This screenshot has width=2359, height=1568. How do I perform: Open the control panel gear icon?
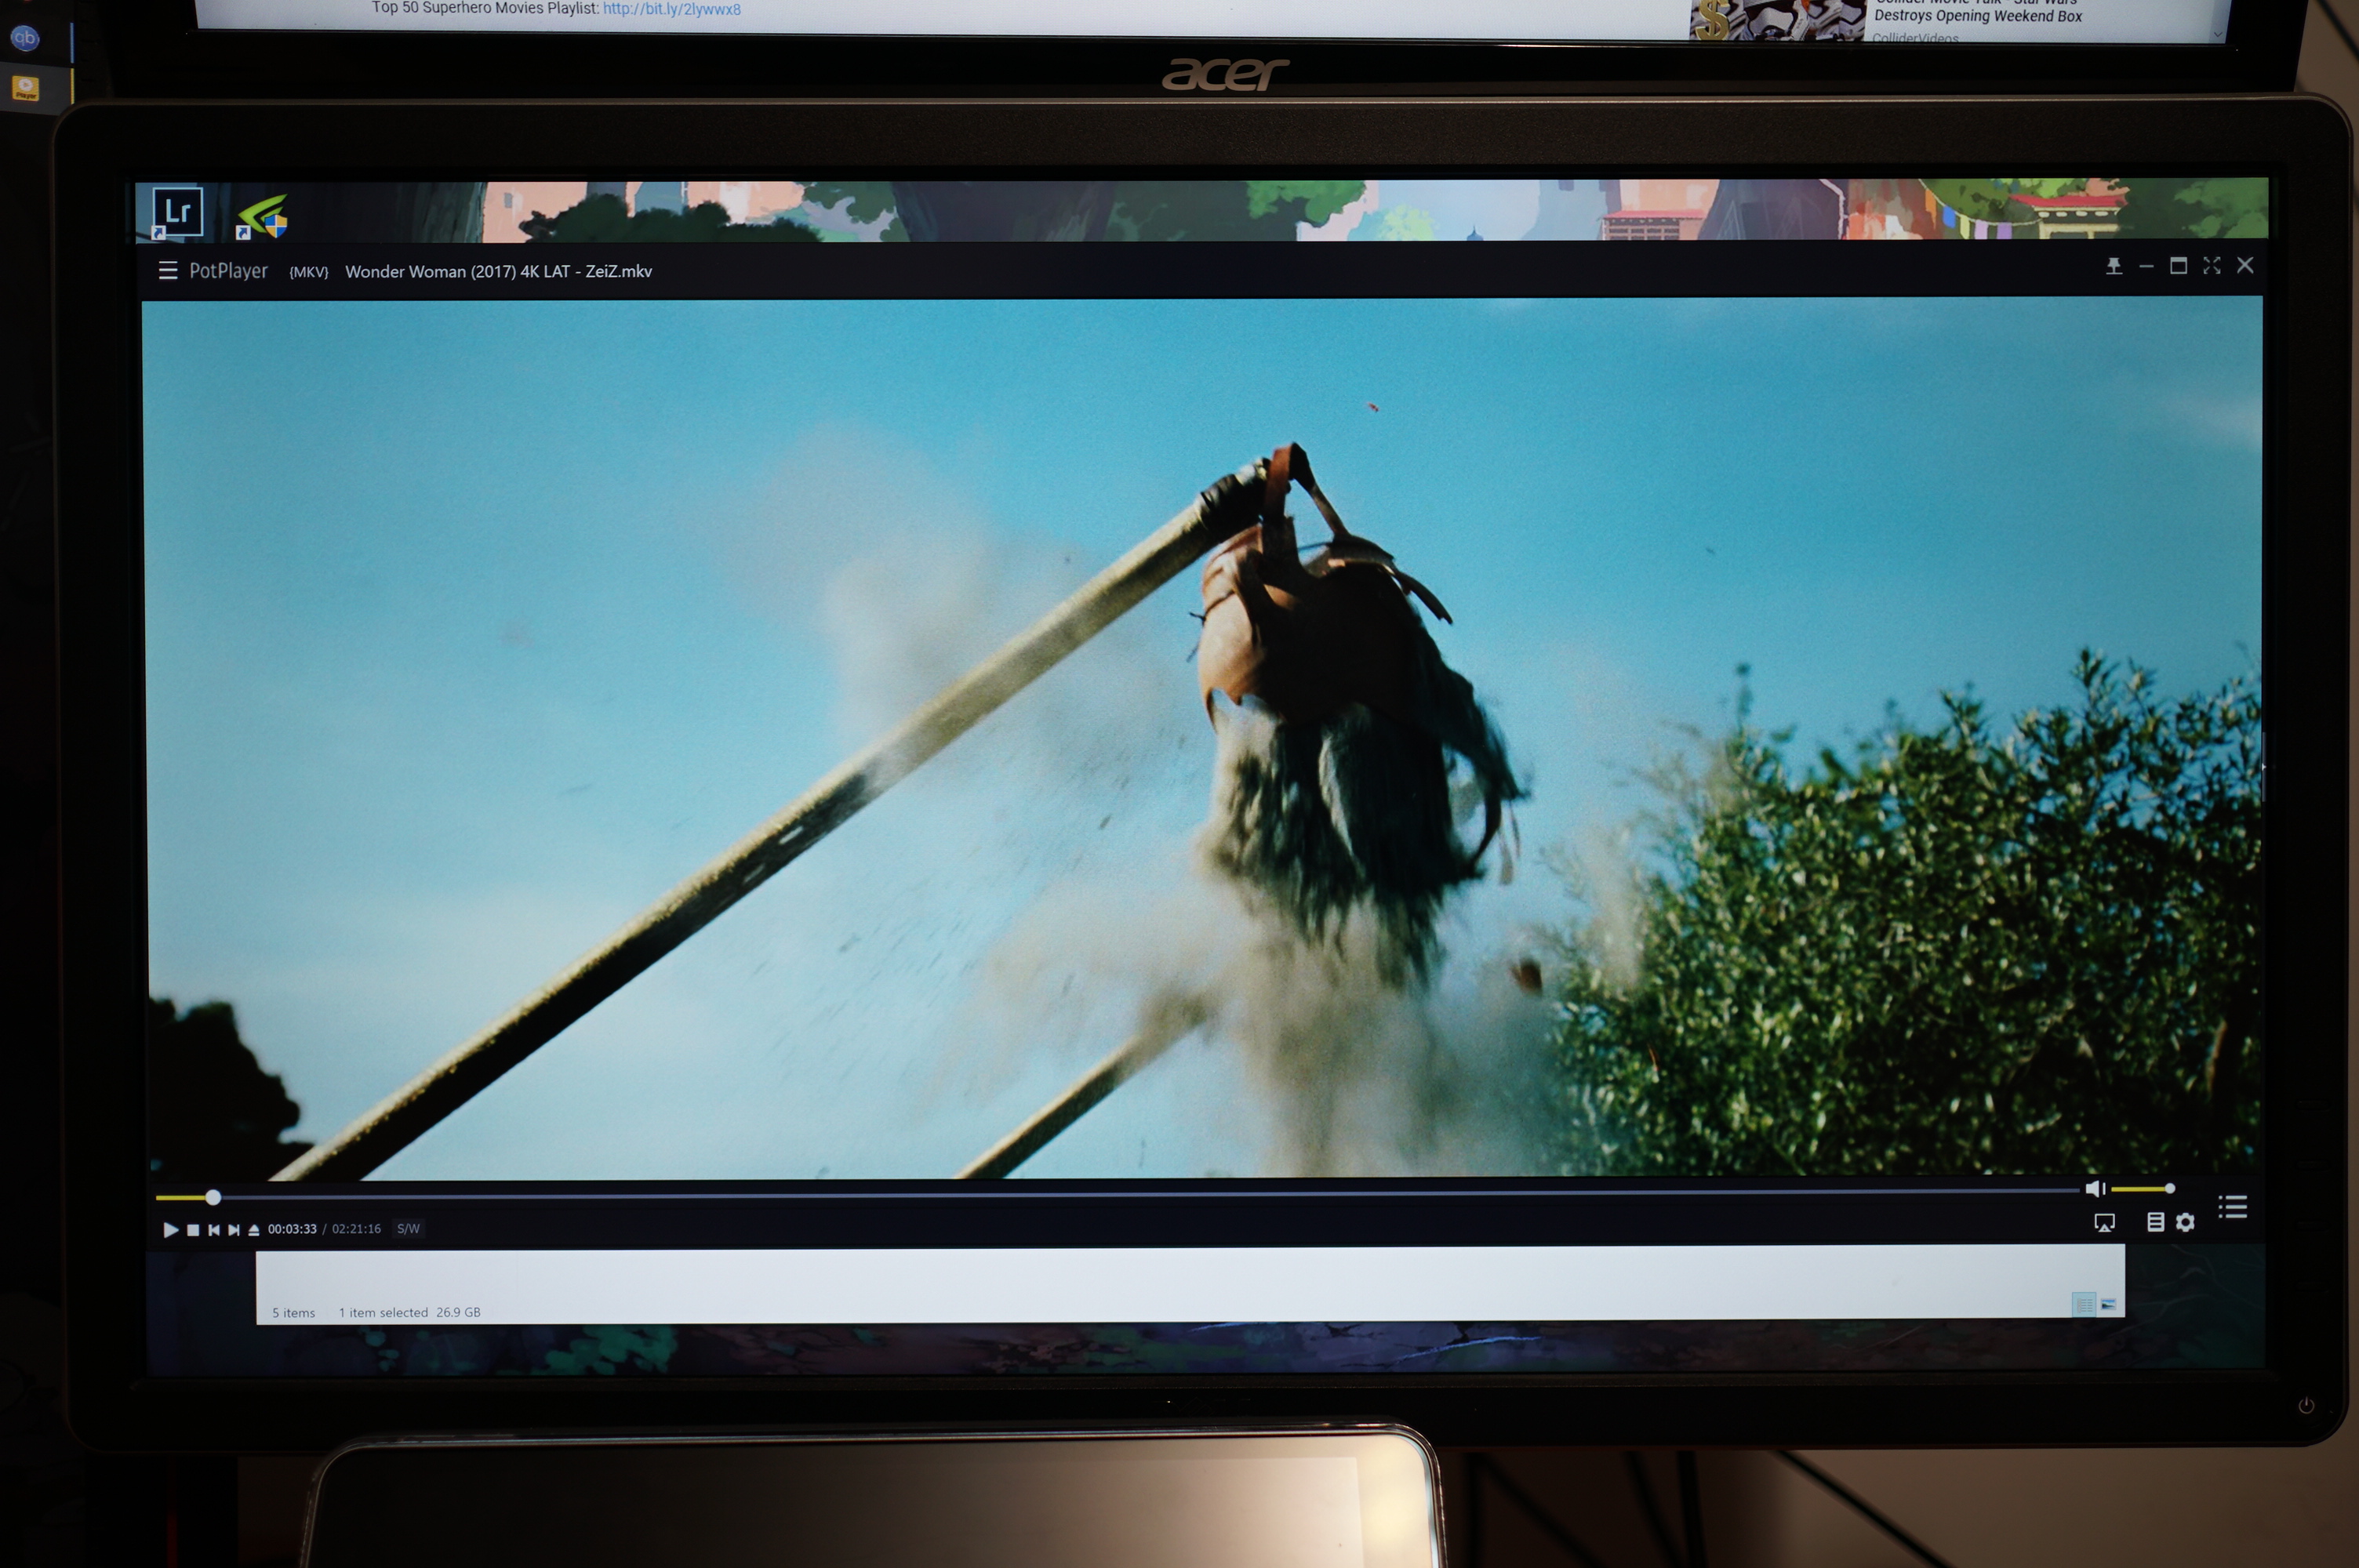click(2185, 1222)
